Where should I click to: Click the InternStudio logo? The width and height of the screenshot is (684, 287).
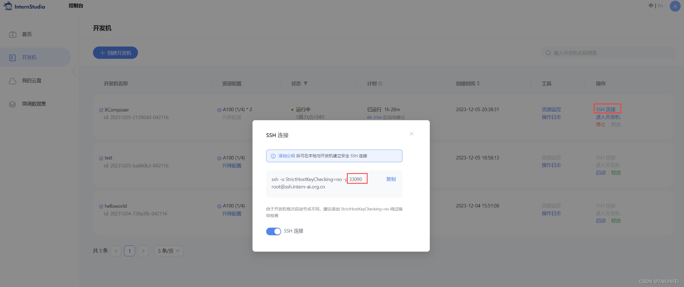[x=24, y=6]
